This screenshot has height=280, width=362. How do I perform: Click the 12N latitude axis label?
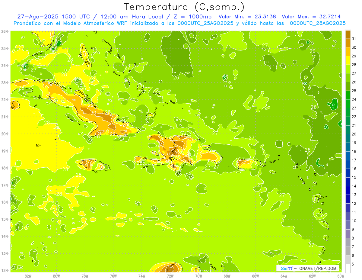pos(5,270)
